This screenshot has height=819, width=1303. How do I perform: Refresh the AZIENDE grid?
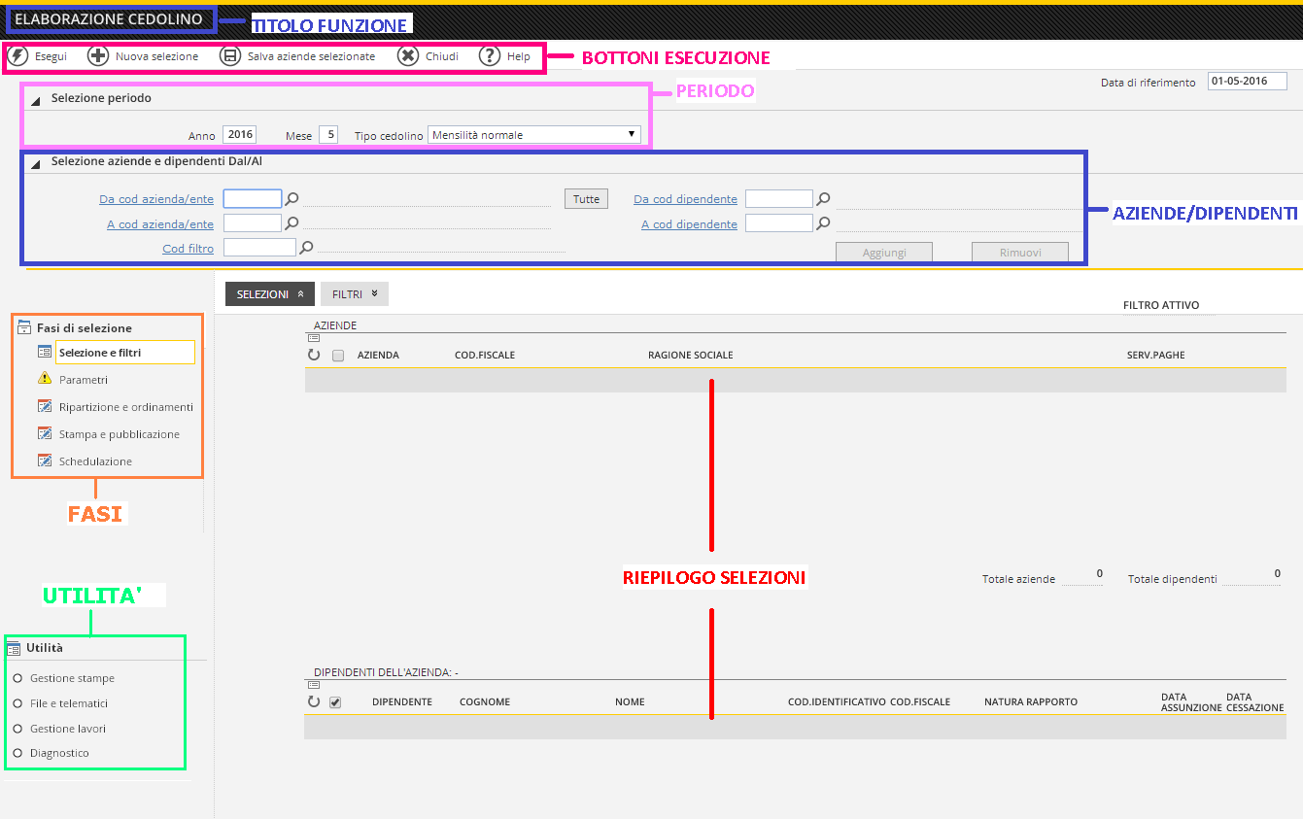click(313, 355)
